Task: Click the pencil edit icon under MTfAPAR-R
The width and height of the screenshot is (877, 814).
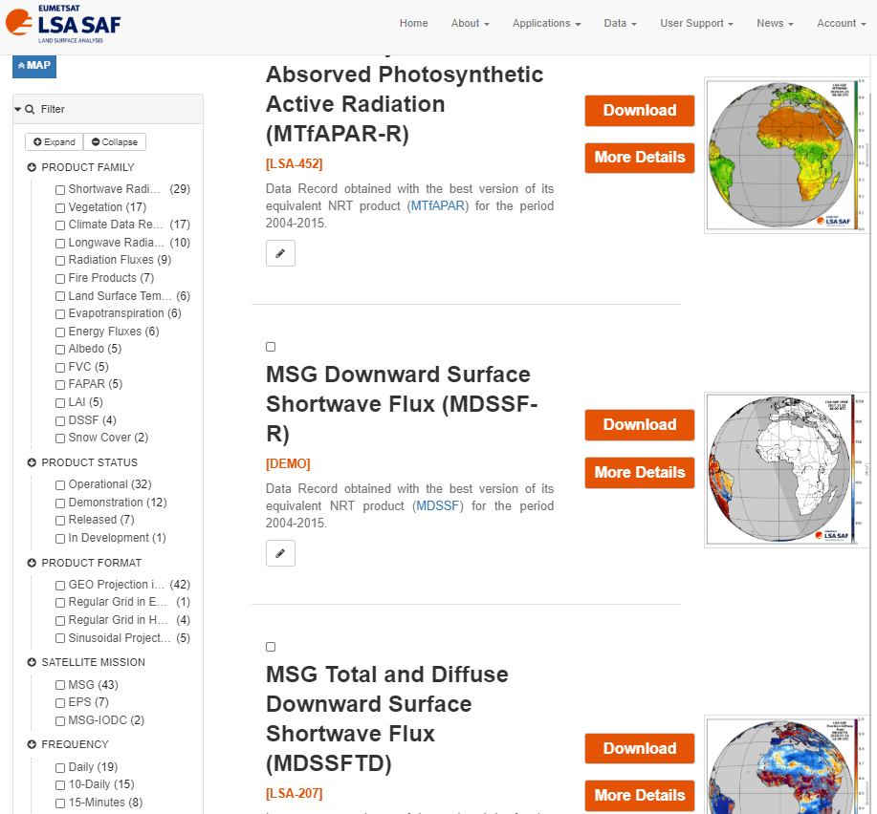Action: [x=280, y=253]
